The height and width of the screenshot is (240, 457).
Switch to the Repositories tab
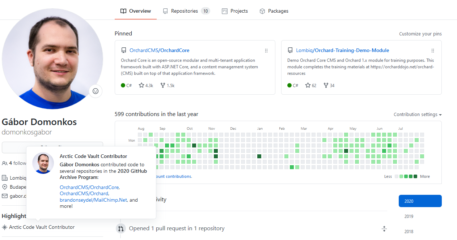click(186, 11)
